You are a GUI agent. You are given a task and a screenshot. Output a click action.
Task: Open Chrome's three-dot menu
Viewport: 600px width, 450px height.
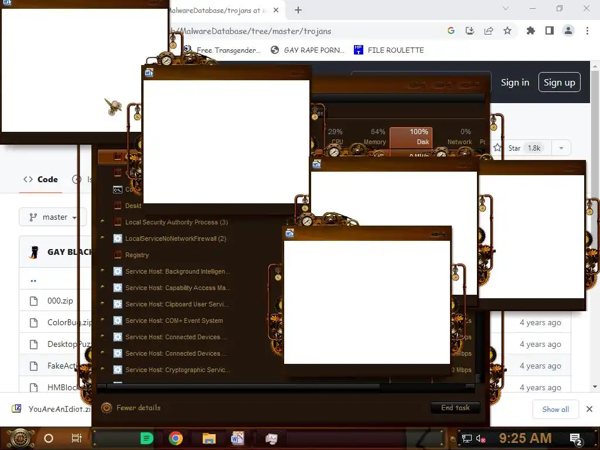click(x=587, y=30)
